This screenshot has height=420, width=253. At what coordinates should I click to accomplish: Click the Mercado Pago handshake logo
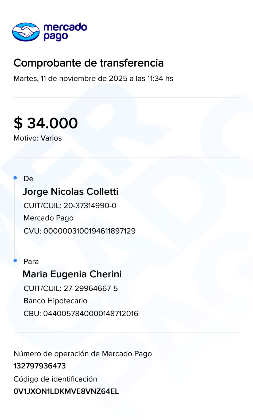click(26, 32)
